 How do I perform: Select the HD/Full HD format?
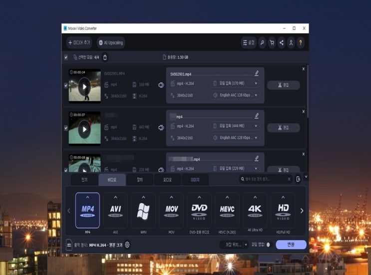coord(283,211)
